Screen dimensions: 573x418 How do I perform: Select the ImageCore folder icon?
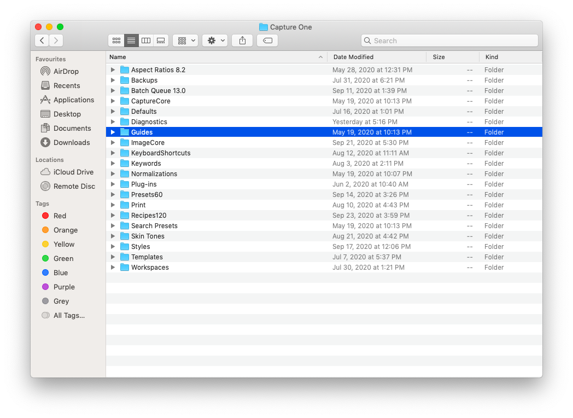pos(125,143)
